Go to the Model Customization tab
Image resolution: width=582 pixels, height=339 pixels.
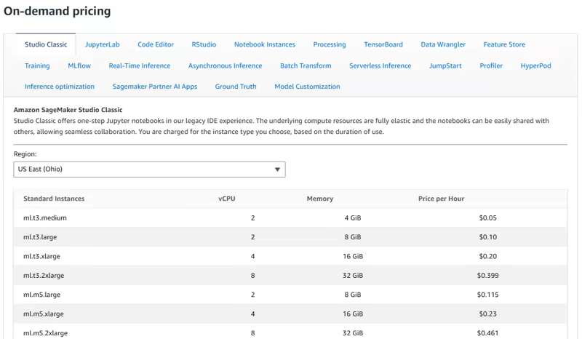click(307, 86)
